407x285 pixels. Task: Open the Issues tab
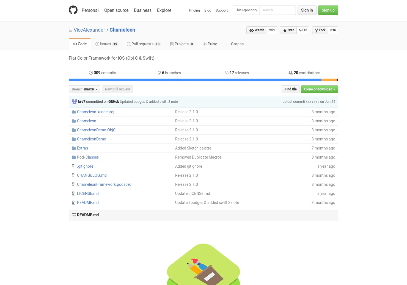pos(107,44)
